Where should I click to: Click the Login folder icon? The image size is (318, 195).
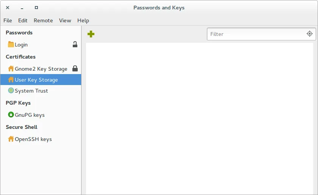pyautogui.click(x=11, y=44)
